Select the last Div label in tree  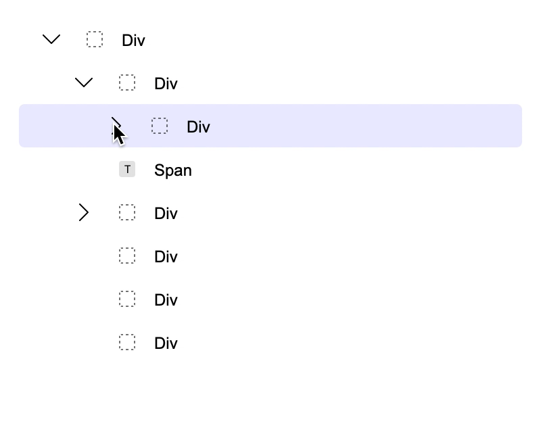coord(166,343)
